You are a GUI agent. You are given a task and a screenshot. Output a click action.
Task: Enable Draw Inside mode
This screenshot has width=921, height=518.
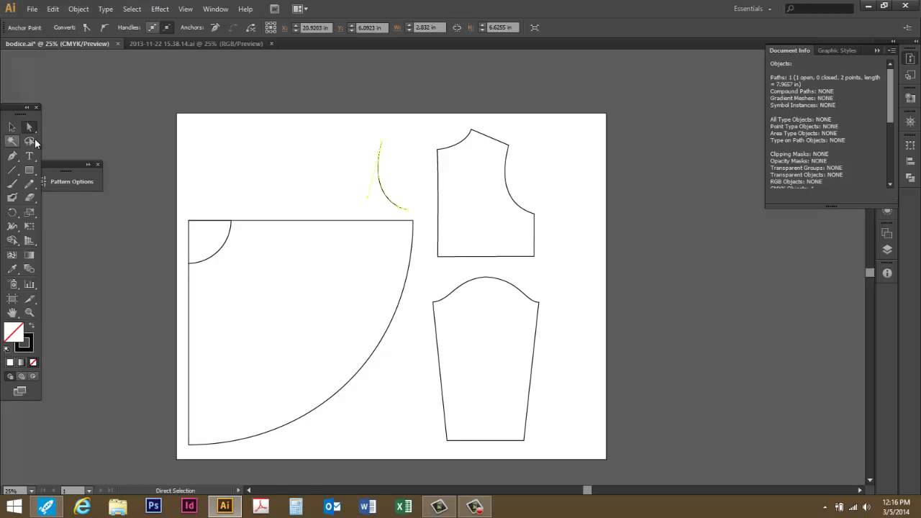[32, 376]
